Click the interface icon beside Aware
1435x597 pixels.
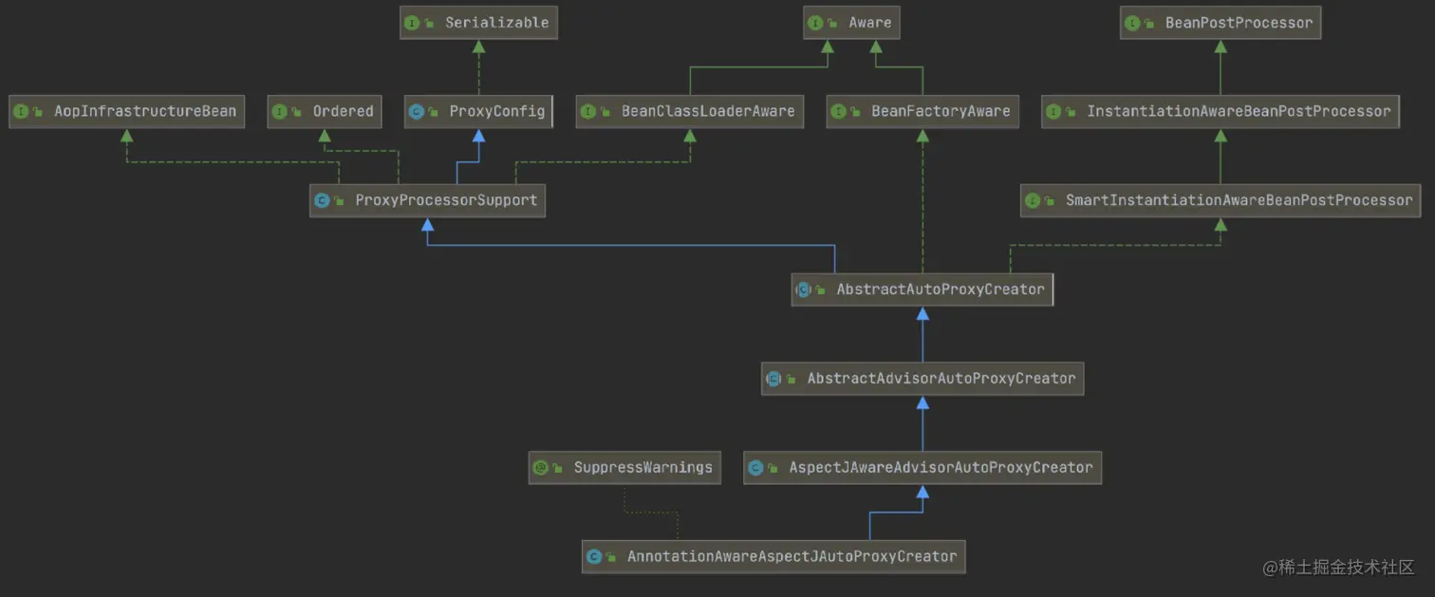[815, 23]
